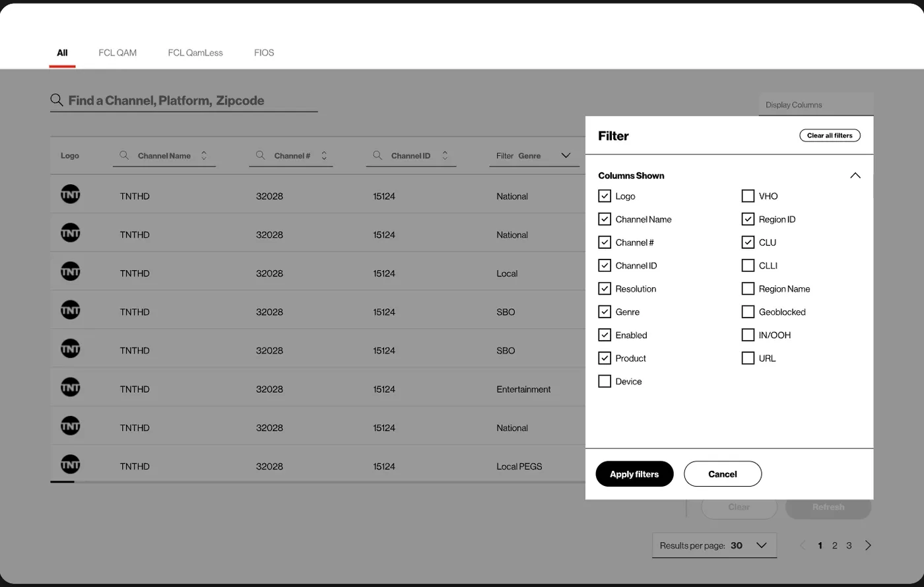Open the Filter Genre dropdown
Image resolution: width=924 pixels, height=587 pixels.
tap(535, 156)
